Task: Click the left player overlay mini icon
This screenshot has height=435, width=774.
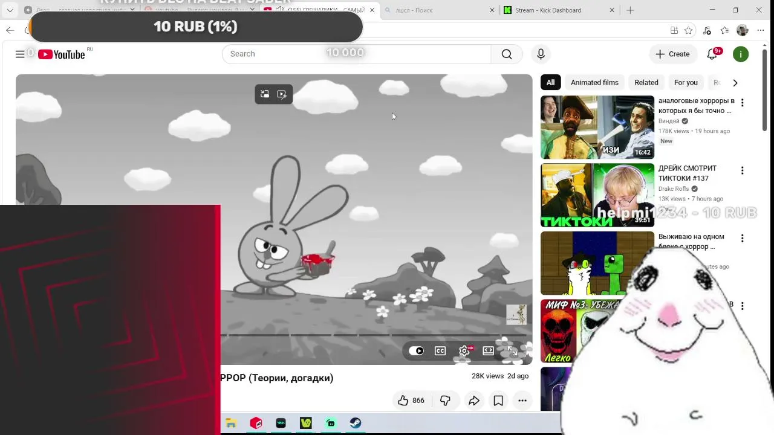Action: (x=265, y=94)
